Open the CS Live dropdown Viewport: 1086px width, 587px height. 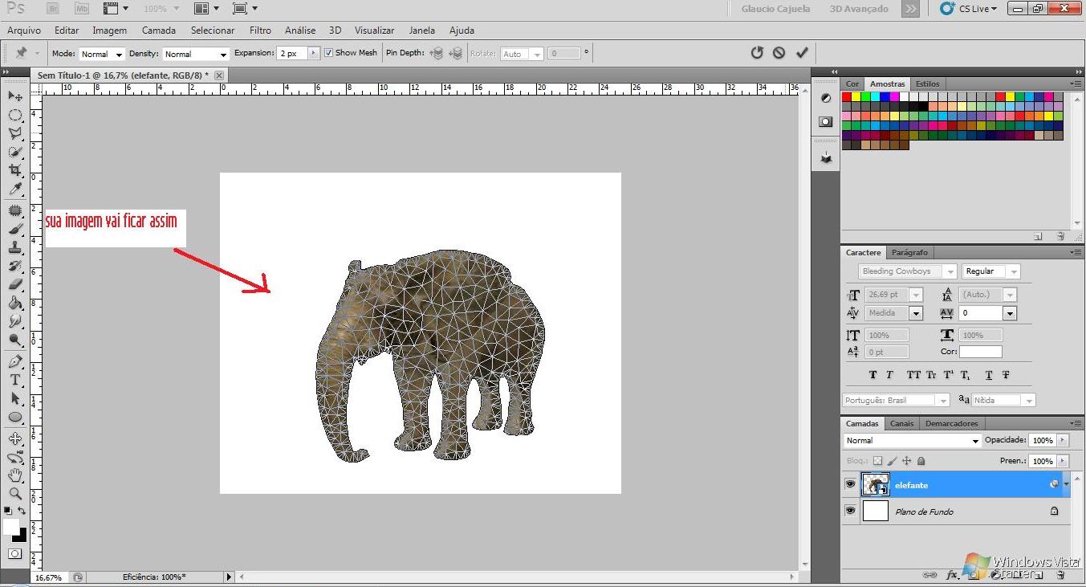coord(968,9)
